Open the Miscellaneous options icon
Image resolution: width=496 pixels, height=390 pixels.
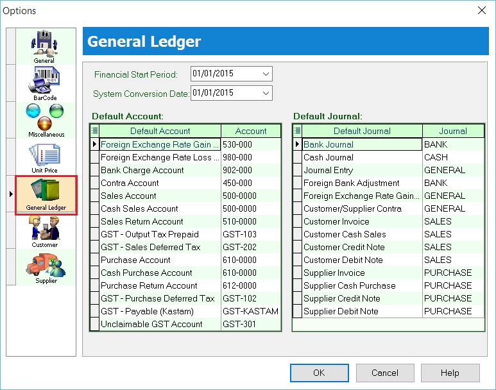click(46, 120)
